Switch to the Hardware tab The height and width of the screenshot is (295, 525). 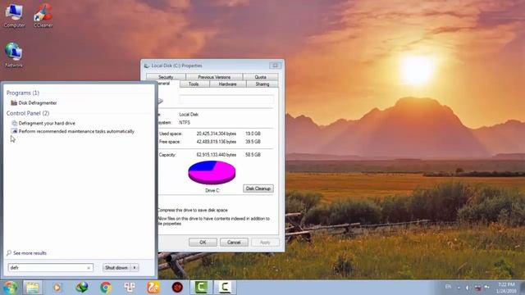point(227,84)
